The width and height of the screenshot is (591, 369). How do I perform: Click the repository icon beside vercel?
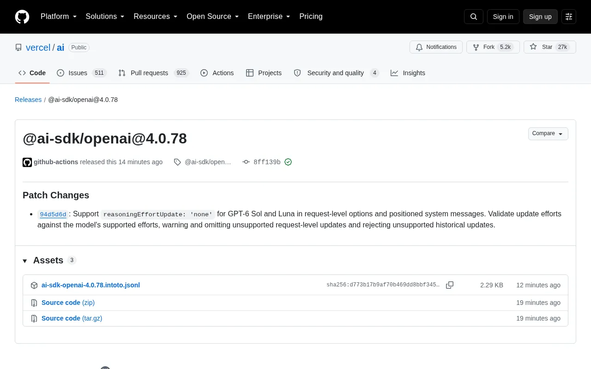coord(18,48)
